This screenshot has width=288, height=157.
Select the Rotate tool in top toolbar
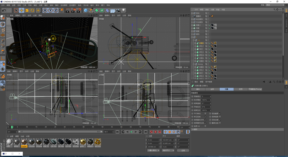(x=32, y=10)
